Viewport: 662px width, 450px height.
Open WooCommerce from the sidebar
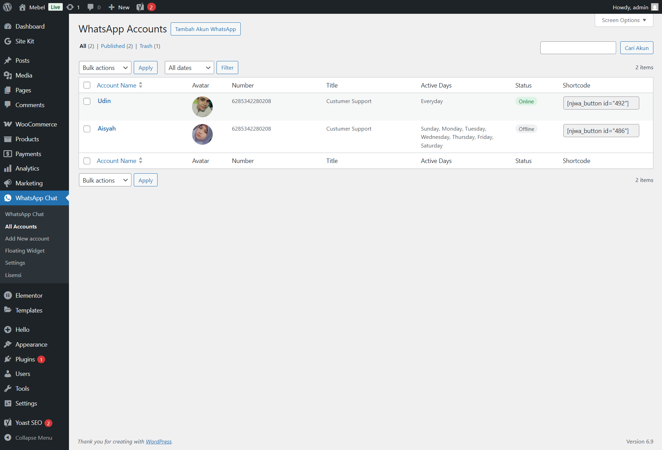8,124
